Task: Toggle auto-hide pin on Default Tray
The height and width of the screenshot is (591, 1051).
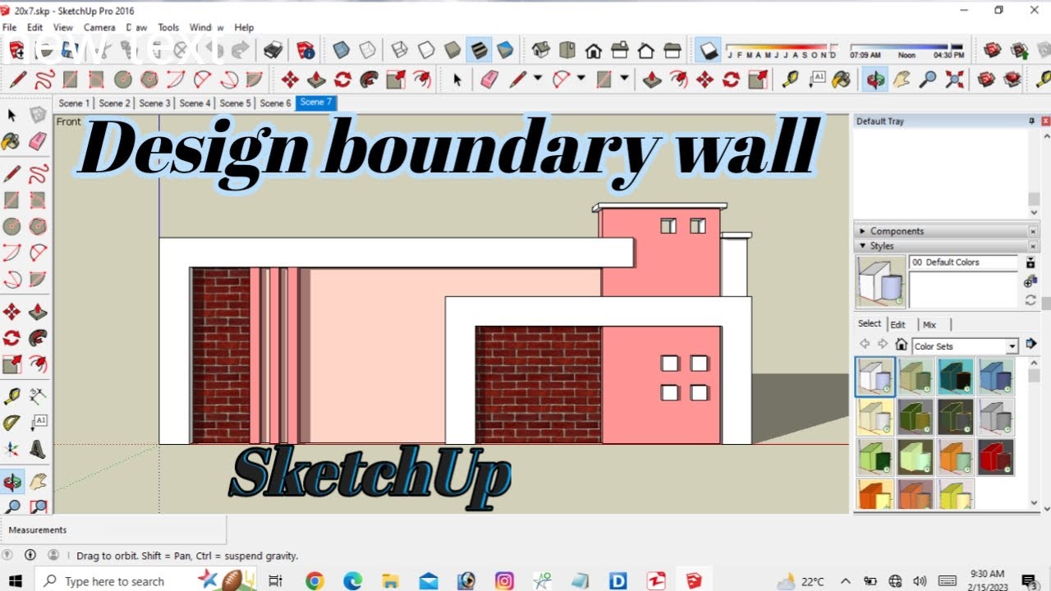Action: point(1032,121)
